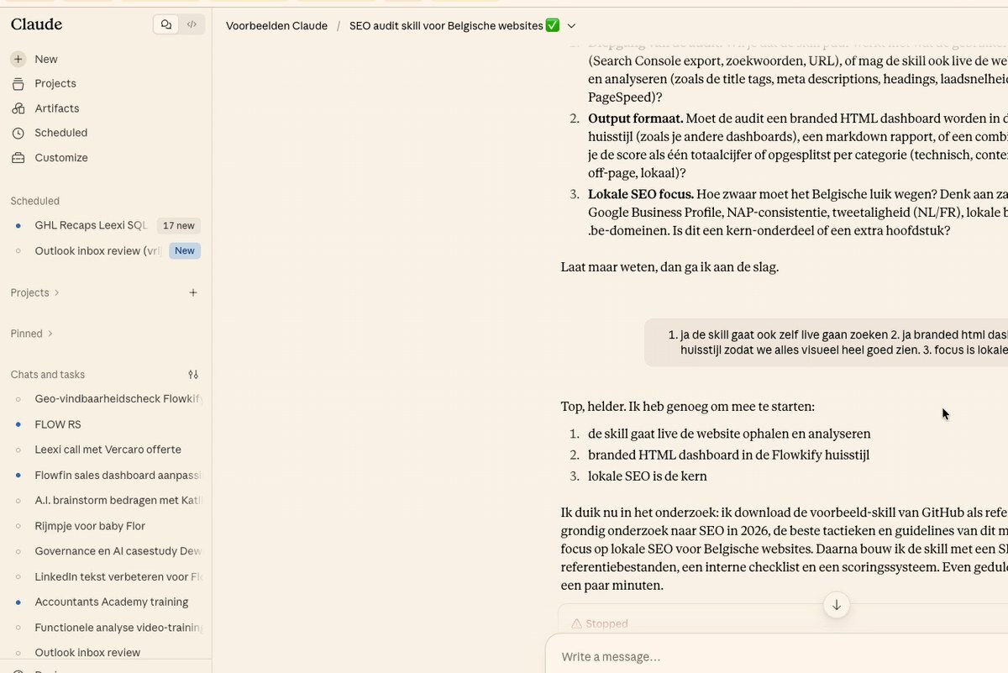Image resolution: width=1008 pixels, height=673 pixels.
Task: Click unread dot beside Flowfin sales dashboard
Action: click(x=18, y=475)
